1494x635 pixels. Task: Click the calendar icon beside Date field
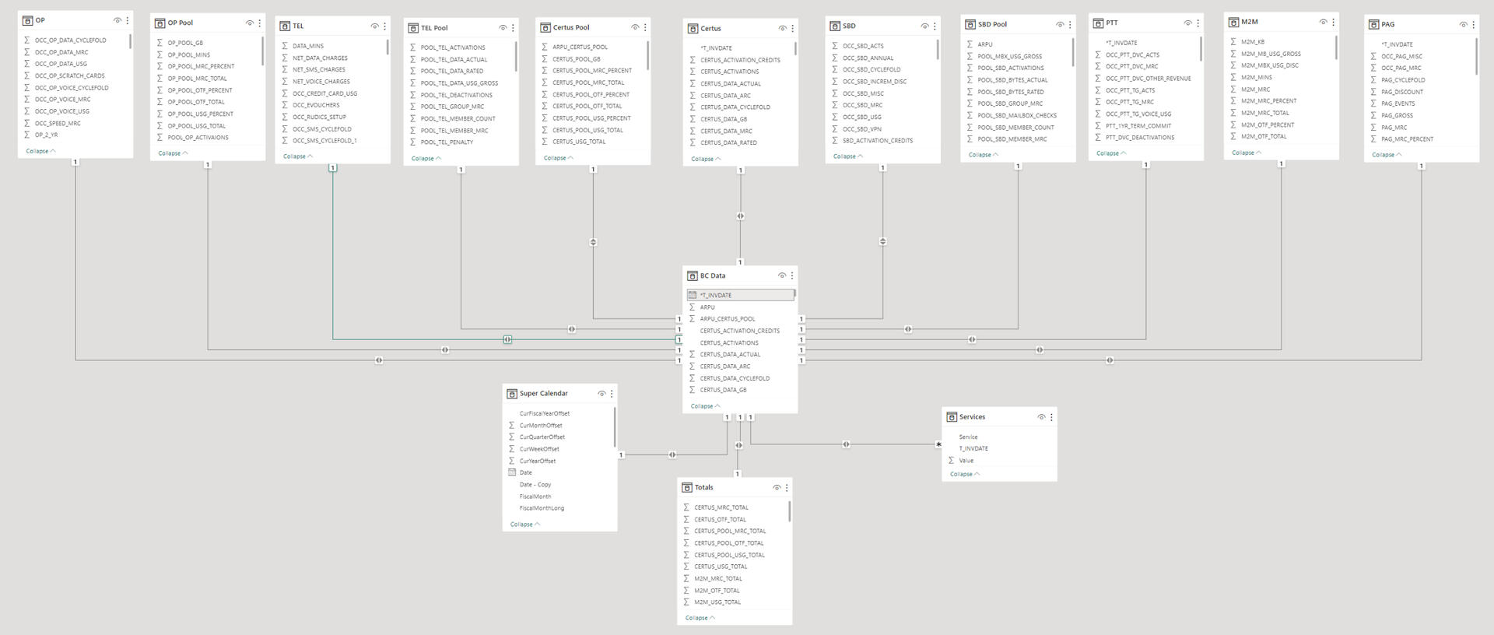[x=512, y=472]
